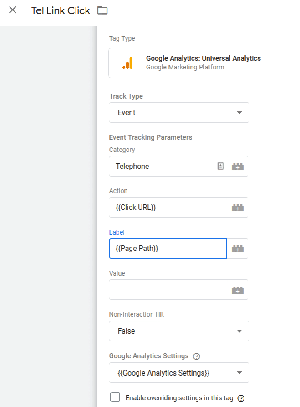
Task: Open the Google Analytics Settings variable dropdown
Action: point(179,373)
